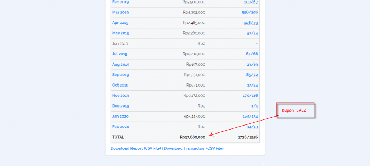Select the Jun 2019 row label
This screenshot has width=370, height=166.
click(120, 44)
